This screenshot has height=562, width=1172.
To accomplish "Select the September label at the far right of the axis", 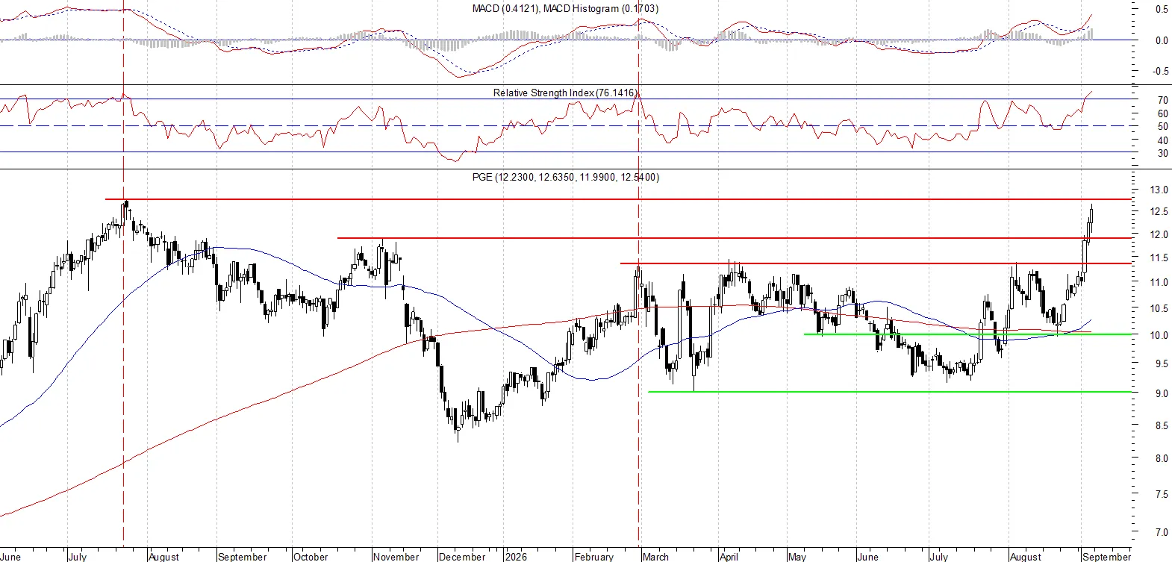I will click(1107, 557).
